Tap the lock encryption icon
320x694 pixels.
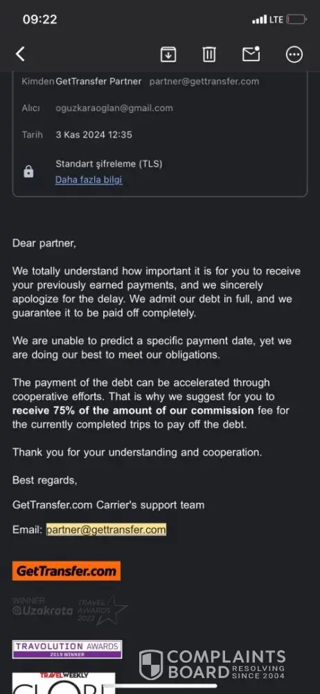(x=28, y=171)
